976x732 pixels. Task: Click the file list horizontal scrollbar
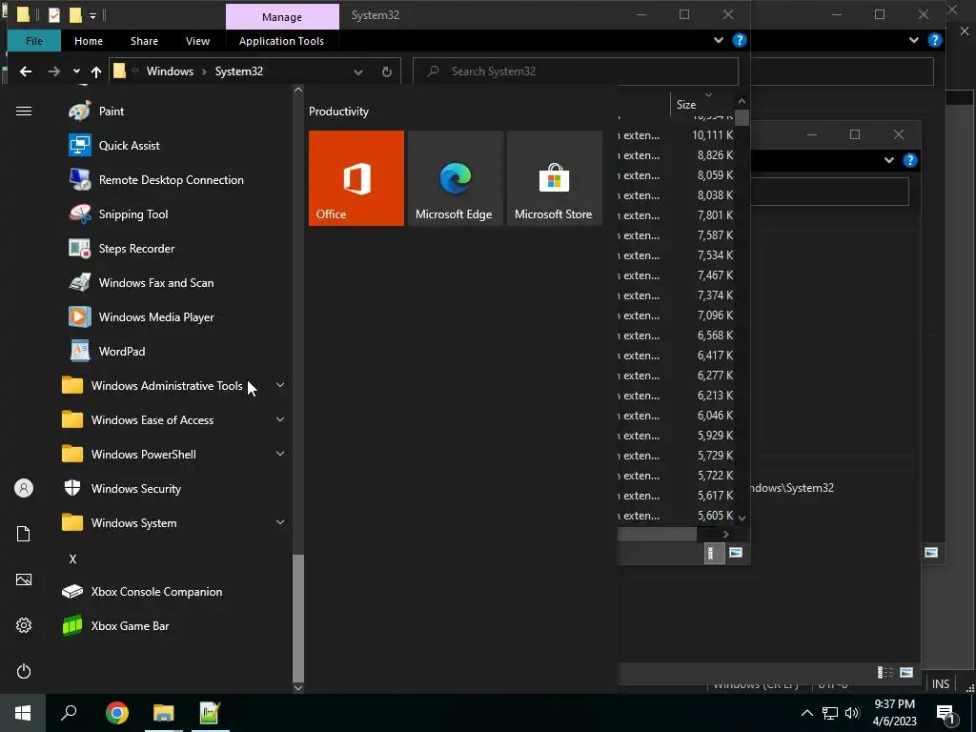[x=658, y=534]
